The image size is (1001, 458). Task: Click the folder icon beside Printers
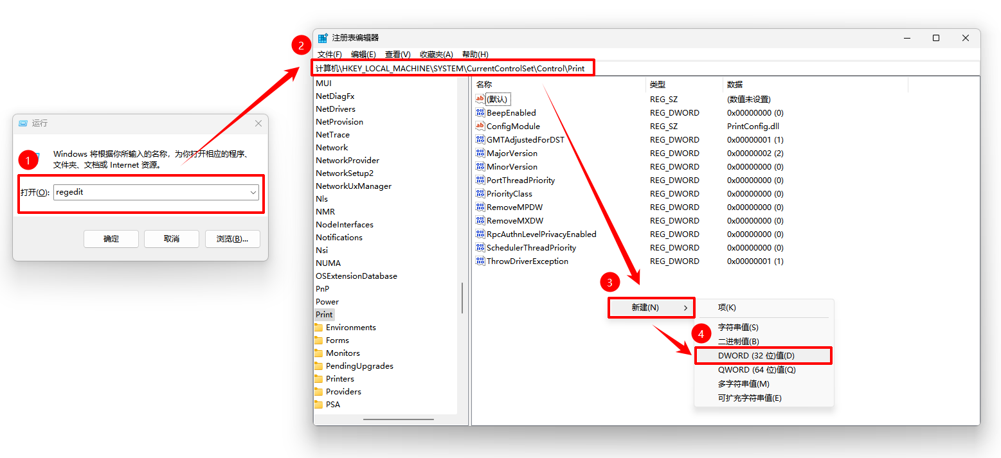[x=318, y=378]
